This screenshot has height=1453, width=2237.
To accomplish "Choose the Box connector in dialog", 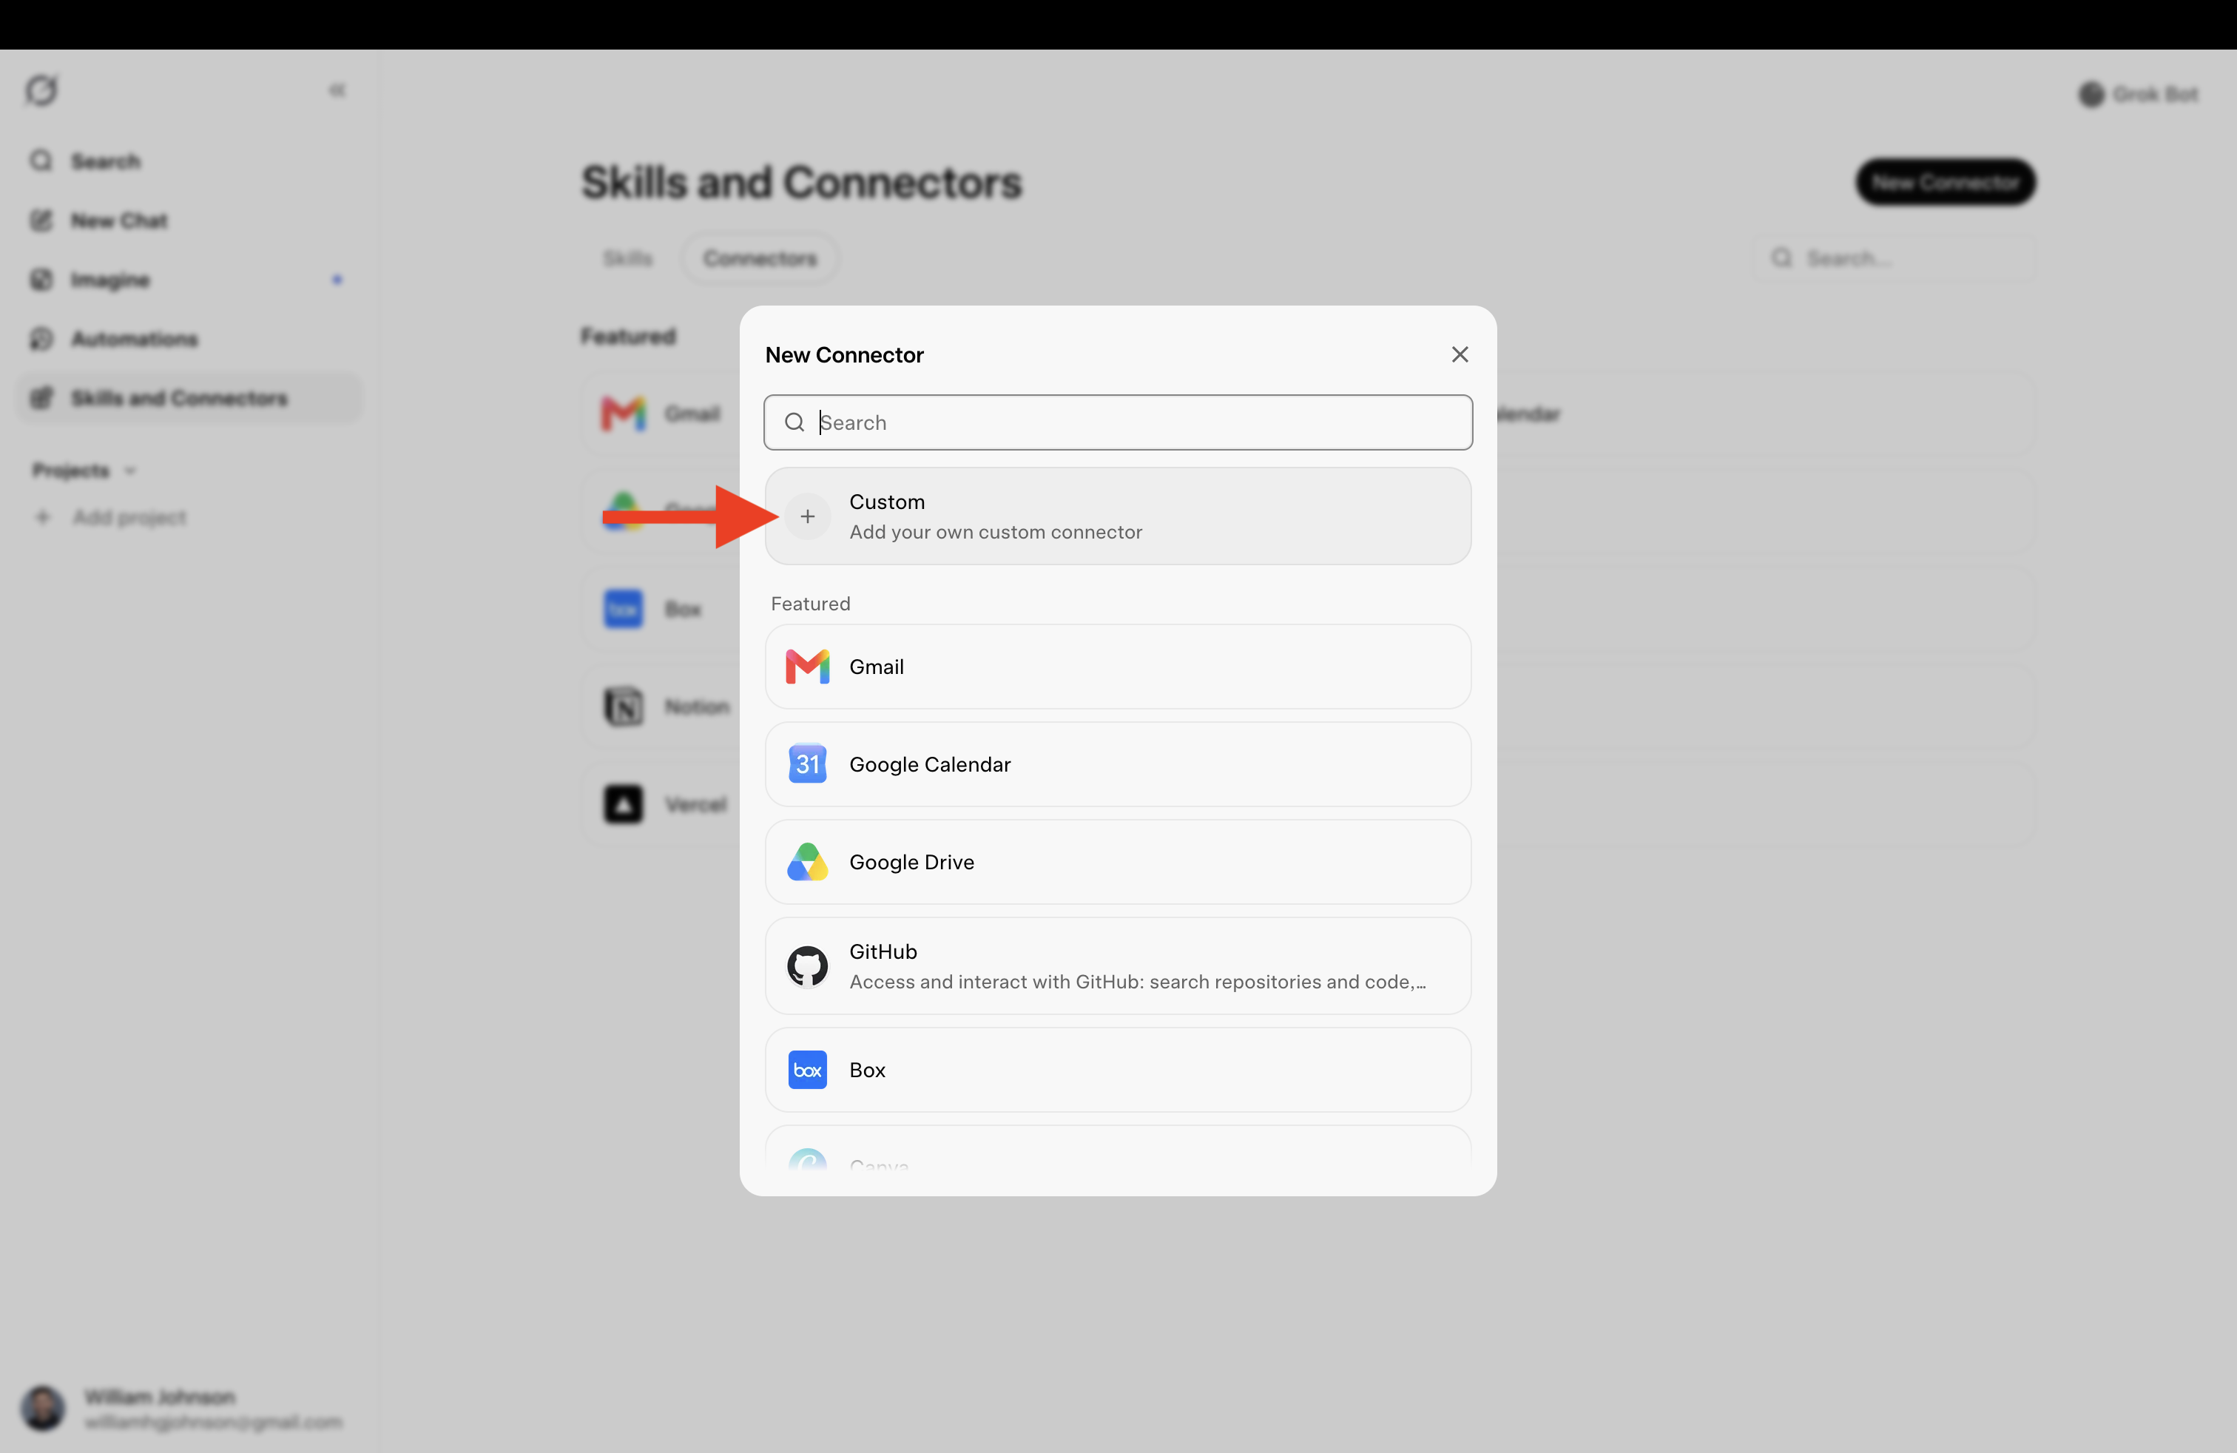I will tap(1118, 1070).
